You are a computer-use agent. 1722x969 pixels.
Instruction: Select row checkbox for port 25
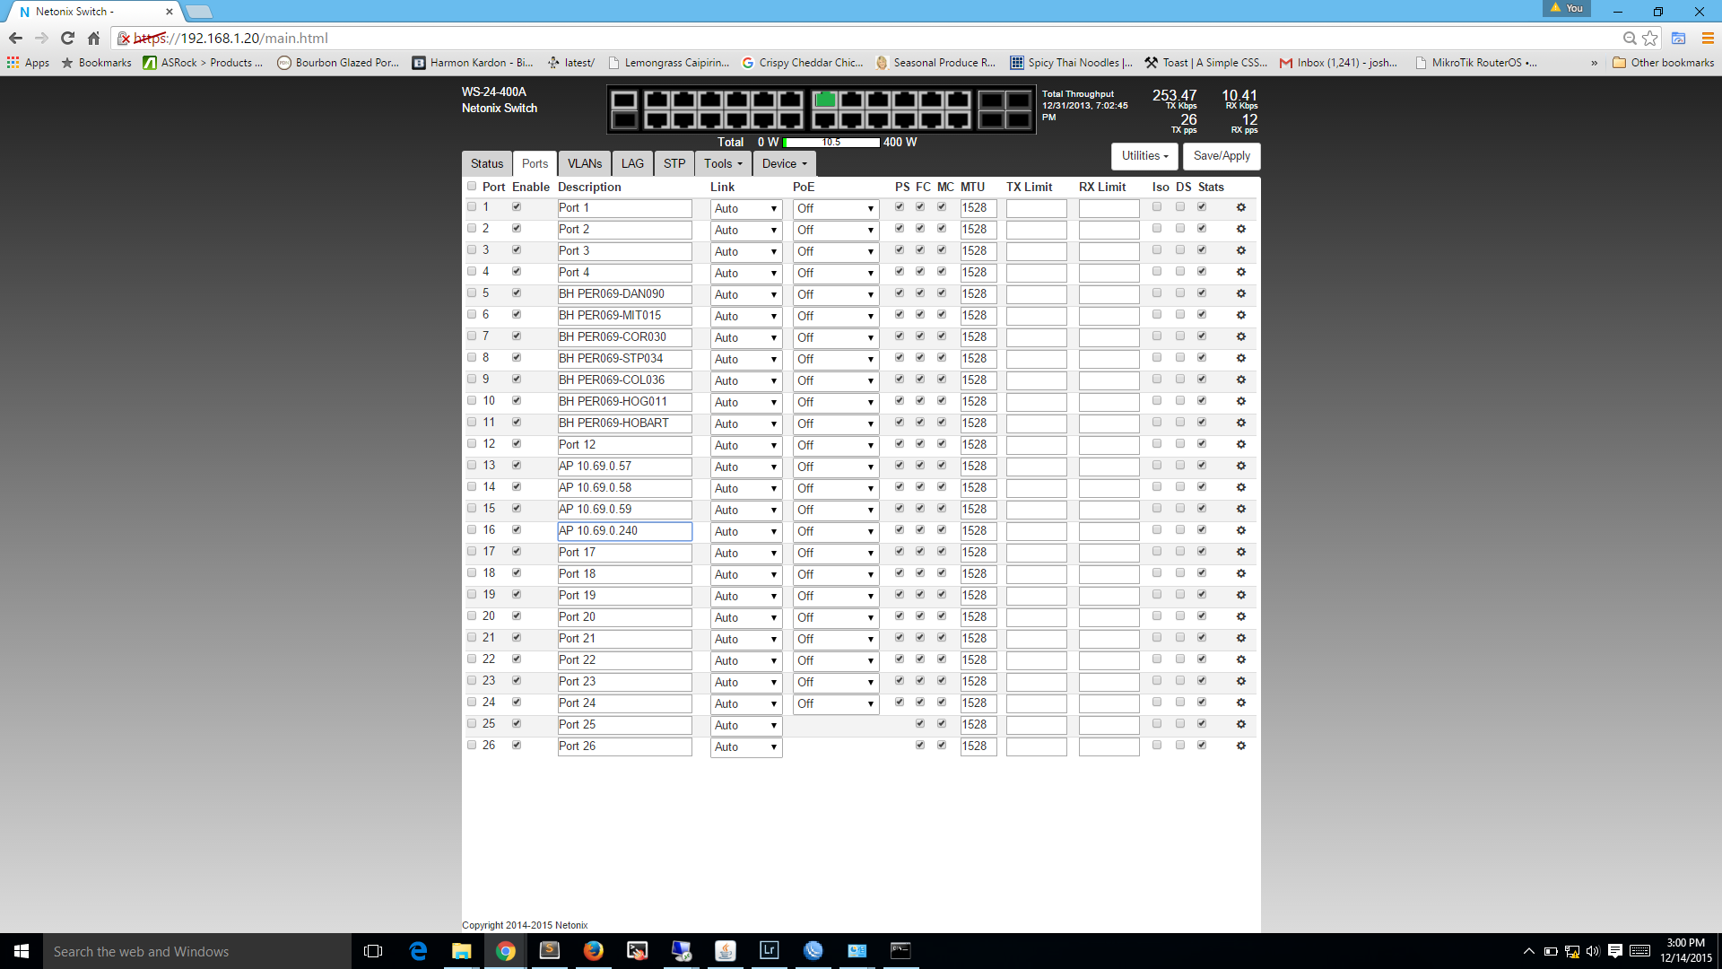pos(472,724)
